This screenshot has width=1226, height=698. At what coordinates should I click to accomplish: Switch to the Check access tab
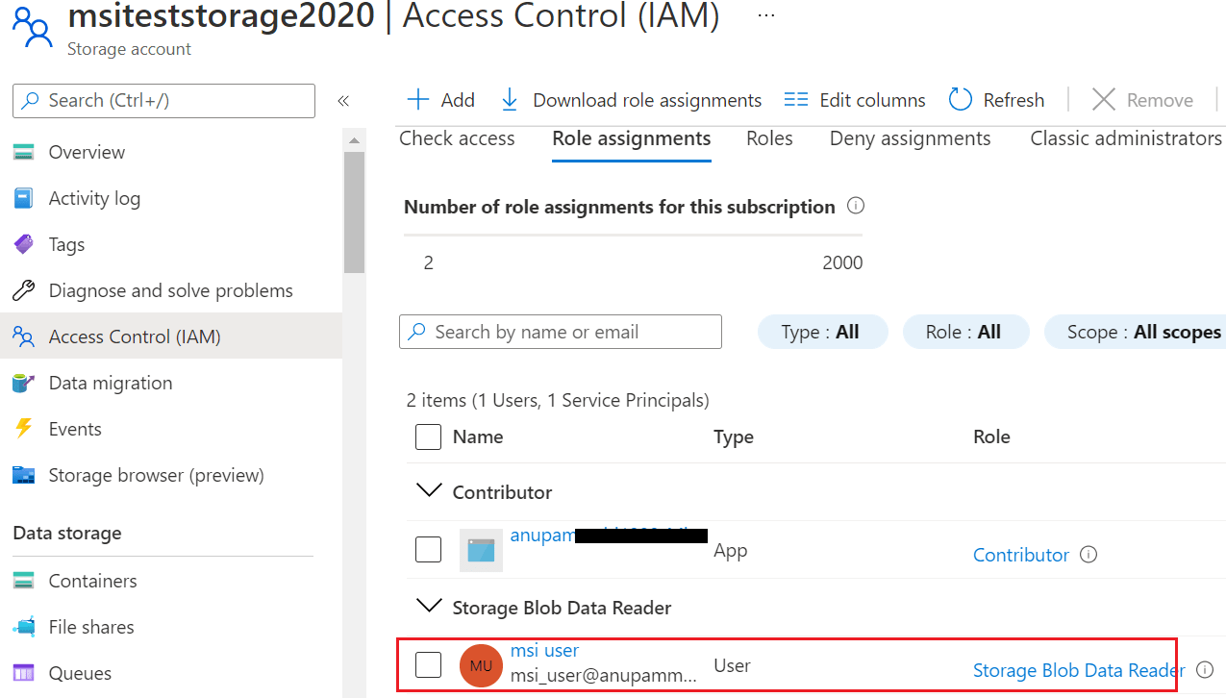457,138
